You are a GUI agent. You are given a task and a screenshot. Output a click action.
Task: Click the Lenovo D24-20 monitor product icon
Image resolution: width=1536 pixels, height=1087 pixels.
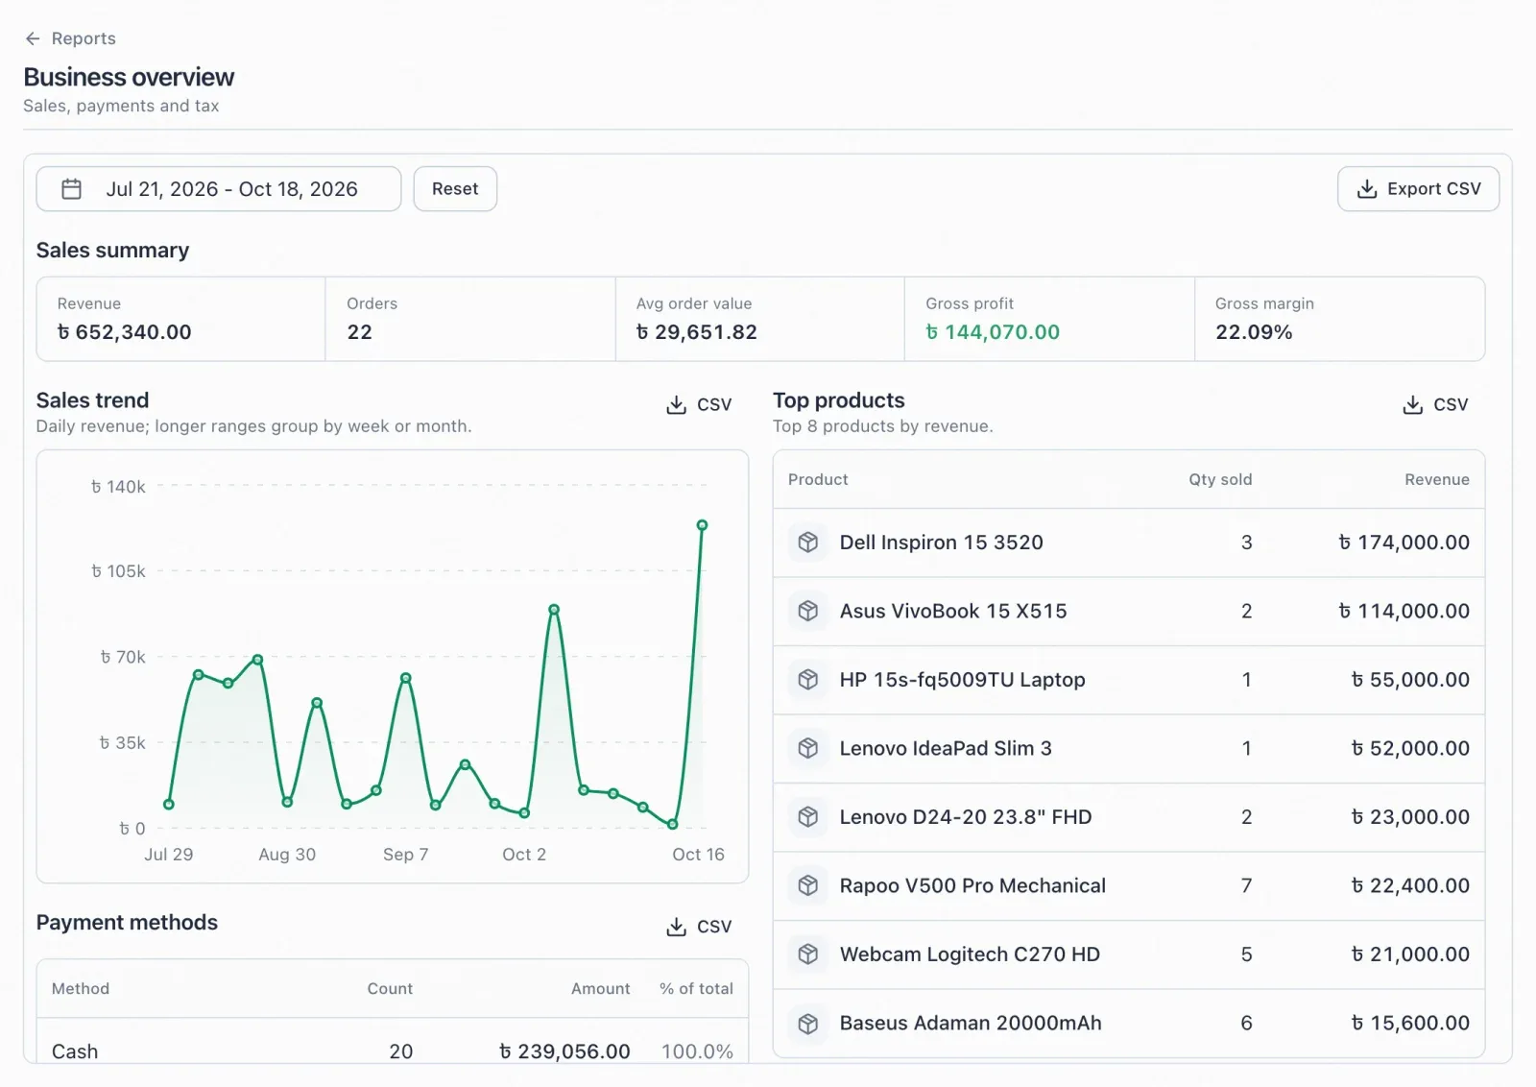(x=808, y=817)
